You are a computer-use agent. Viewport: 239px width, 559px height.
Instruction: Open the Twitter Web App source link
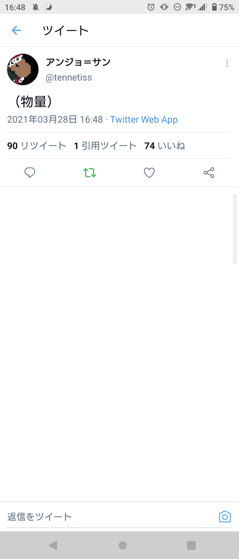click(x=144, y=120)
